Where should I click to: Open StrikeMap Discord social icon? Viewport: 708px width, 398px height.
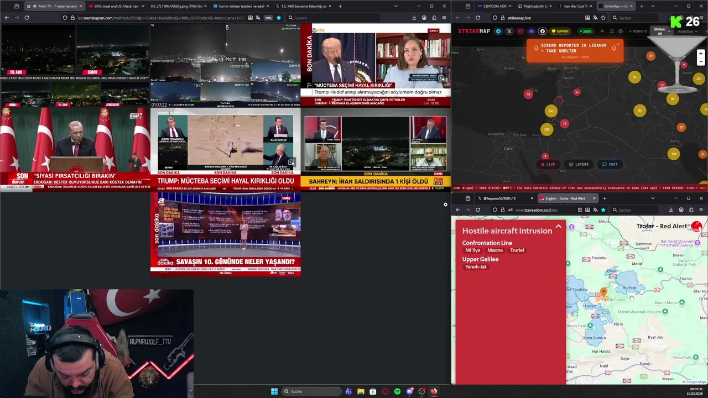coord(532,31)
